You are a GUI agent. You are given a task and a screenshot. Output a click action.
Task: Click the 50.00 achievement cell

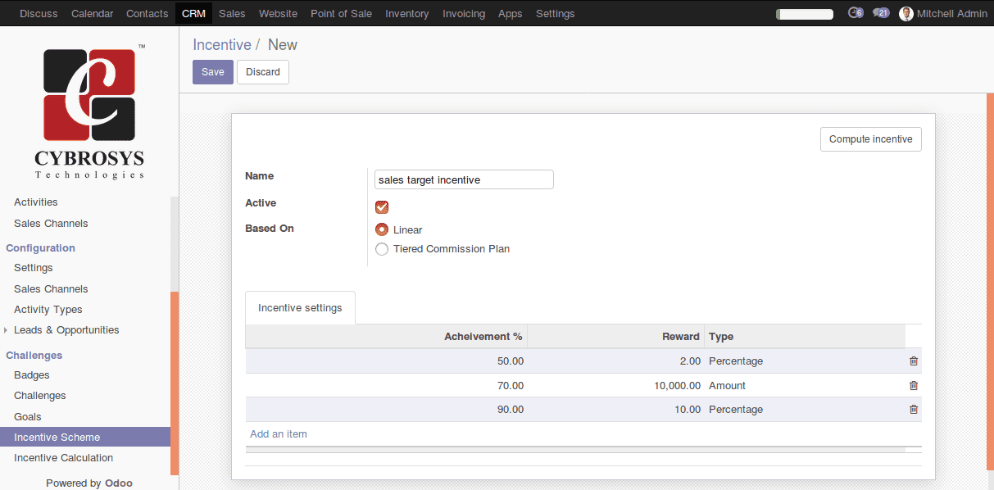point(387,361)
